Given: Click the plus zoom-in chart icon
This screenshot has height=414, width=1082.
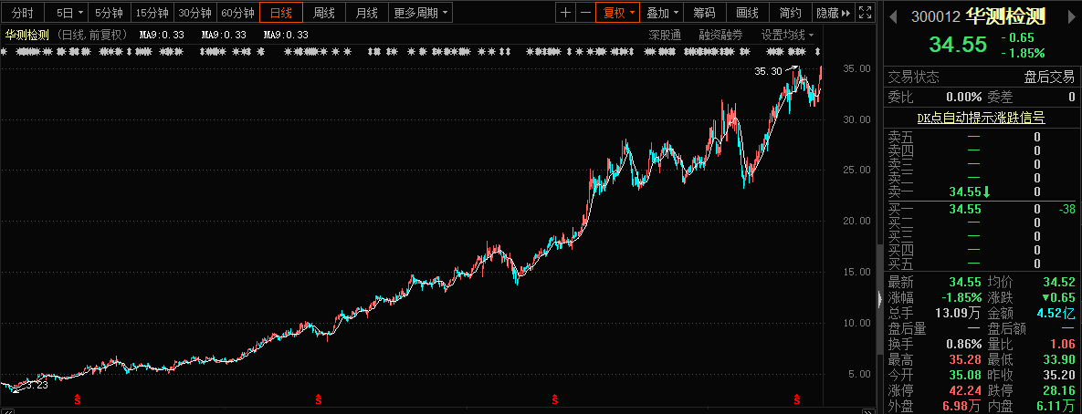Looking at the screenshot, I should click(x=566, y=13).
